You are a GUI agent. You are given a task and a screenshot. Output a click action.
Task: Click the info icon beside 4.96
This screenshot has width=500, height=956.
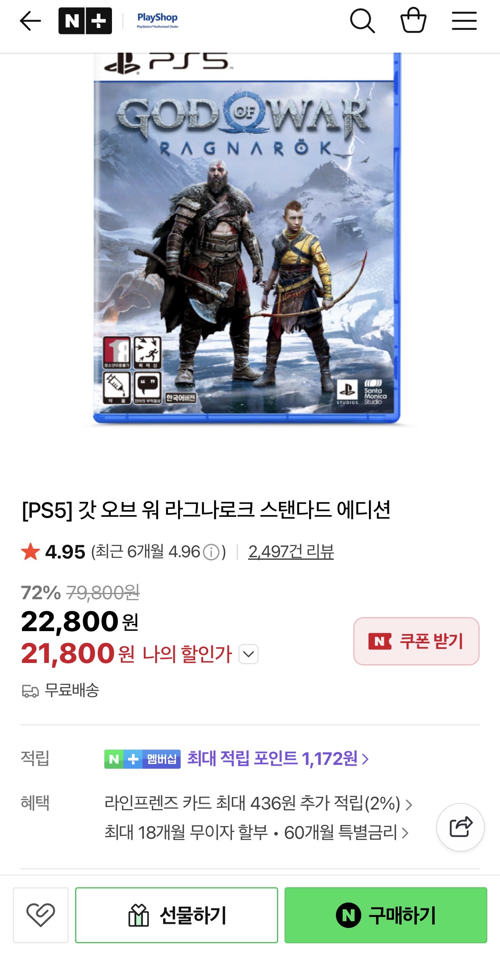(x=211, y=552)
